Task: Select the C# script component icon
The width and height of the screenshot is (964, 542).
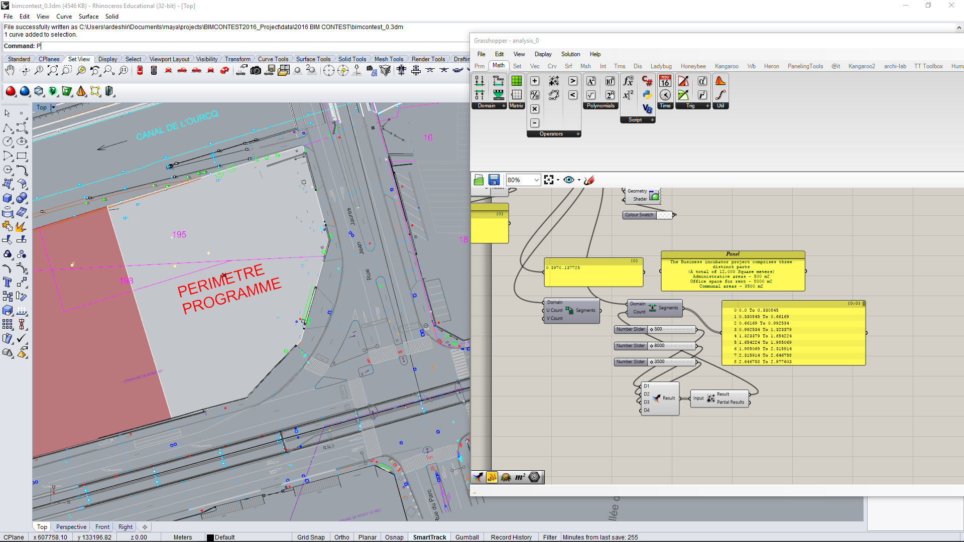Action: pos(647,81)
